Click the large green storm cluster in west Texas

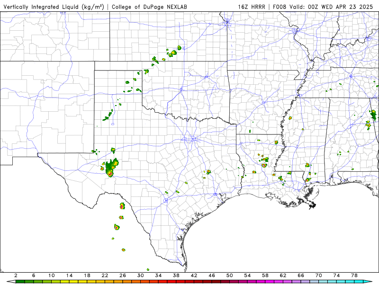click(x=112, y=168)
